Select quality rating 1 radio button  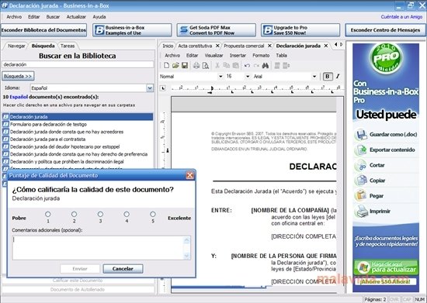(x=48, y=214)
